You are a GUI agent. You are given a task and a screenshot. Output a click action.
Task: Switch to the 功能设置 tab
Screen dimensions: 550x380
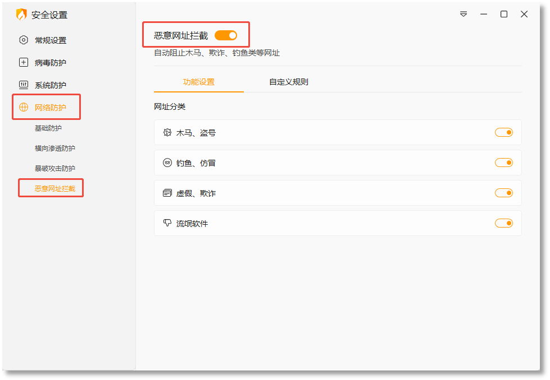pos(199,82)
